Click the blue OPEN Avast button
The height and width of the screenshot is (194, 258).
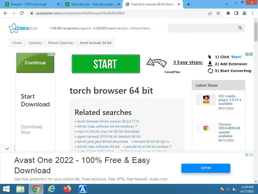pyautogui.click(x=206, y=168)
